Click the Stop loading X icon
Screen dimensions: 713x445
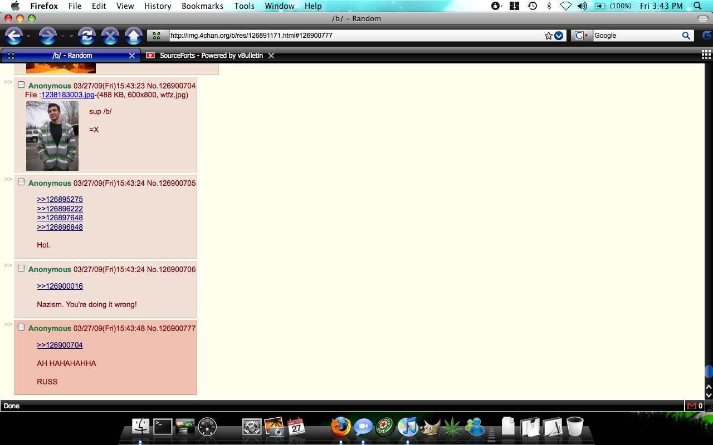[x=110, y=36]
